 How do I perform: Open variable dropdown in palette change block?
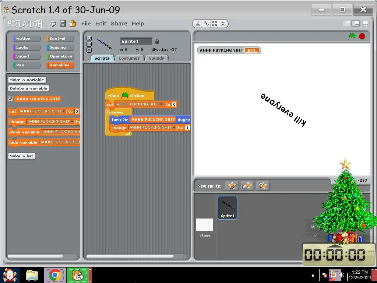(72, 122)
